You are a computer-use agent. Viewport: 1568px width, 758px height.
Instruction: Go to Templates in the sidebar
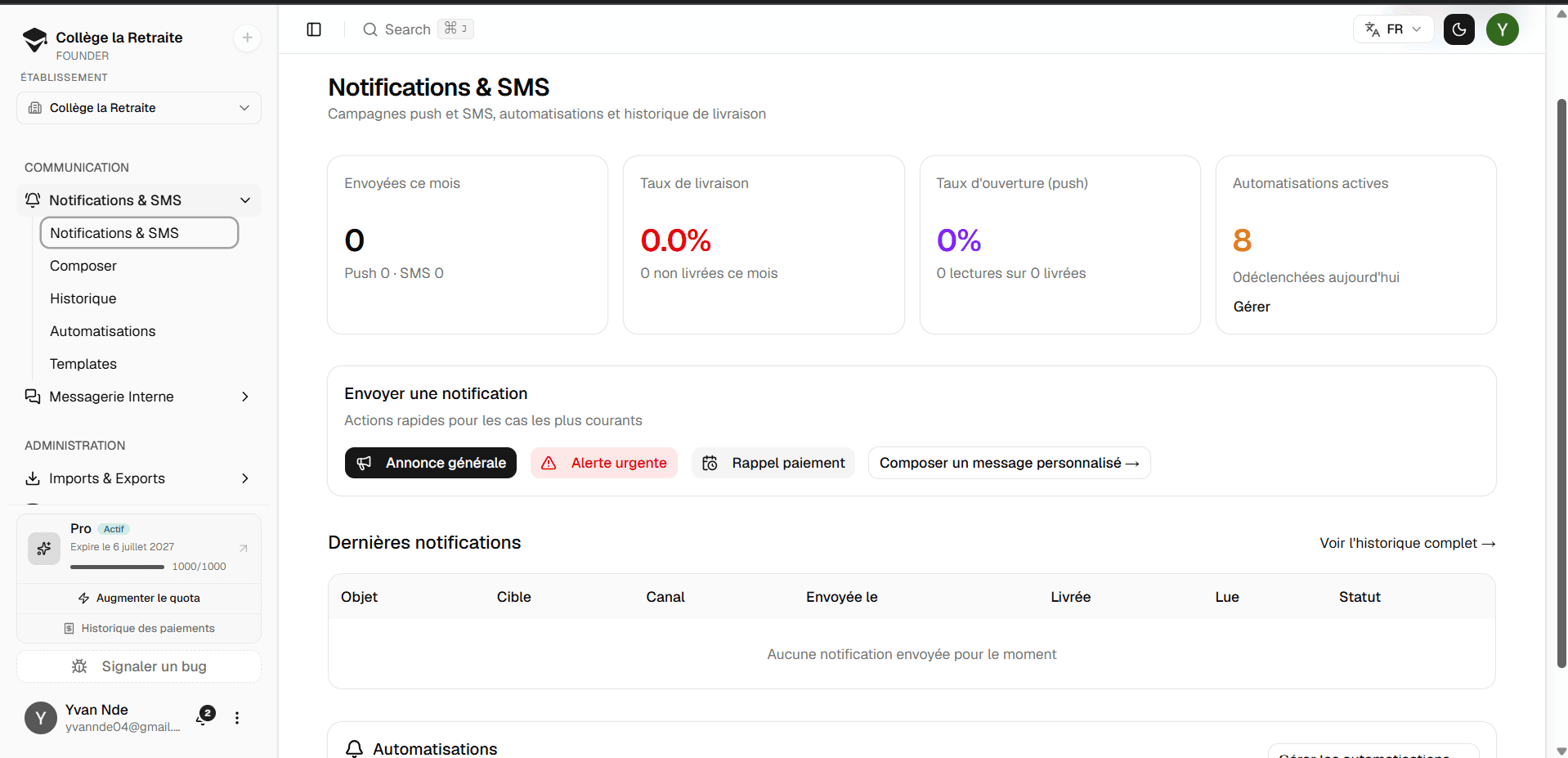click(83, 364)
